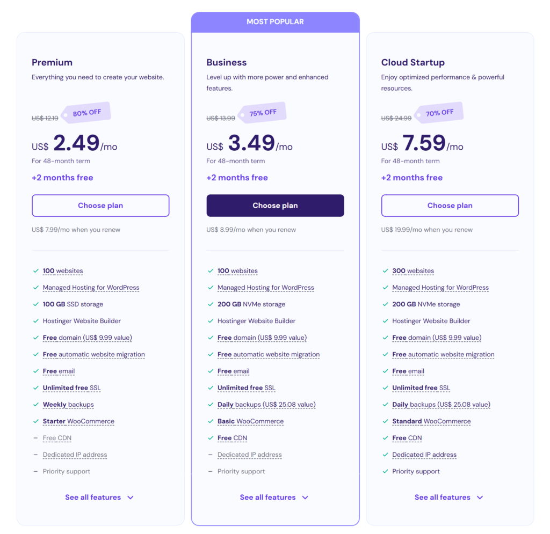The width and height of the screenshot is (550, 534).
Task: Click the 75% OFF discount tag
Action: pyautogui.click(x=262, y=113)
